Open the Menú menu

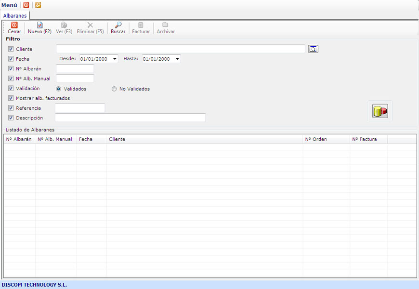click(9, 5)
